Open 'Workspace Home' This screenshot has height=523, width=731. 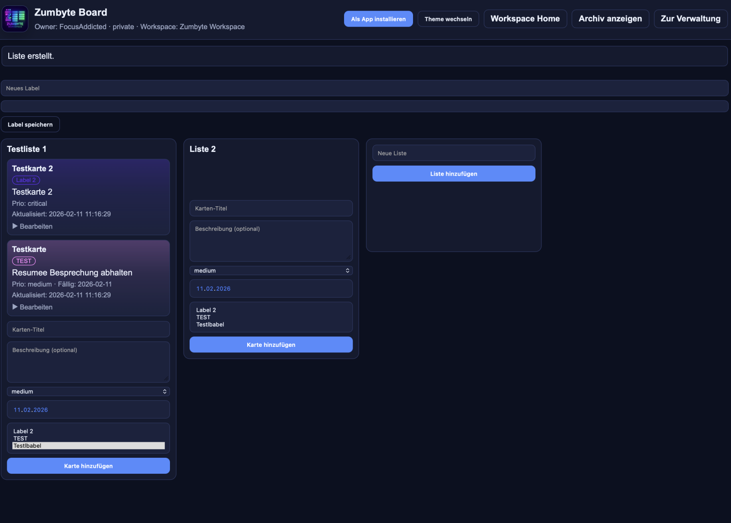point(525,19)
